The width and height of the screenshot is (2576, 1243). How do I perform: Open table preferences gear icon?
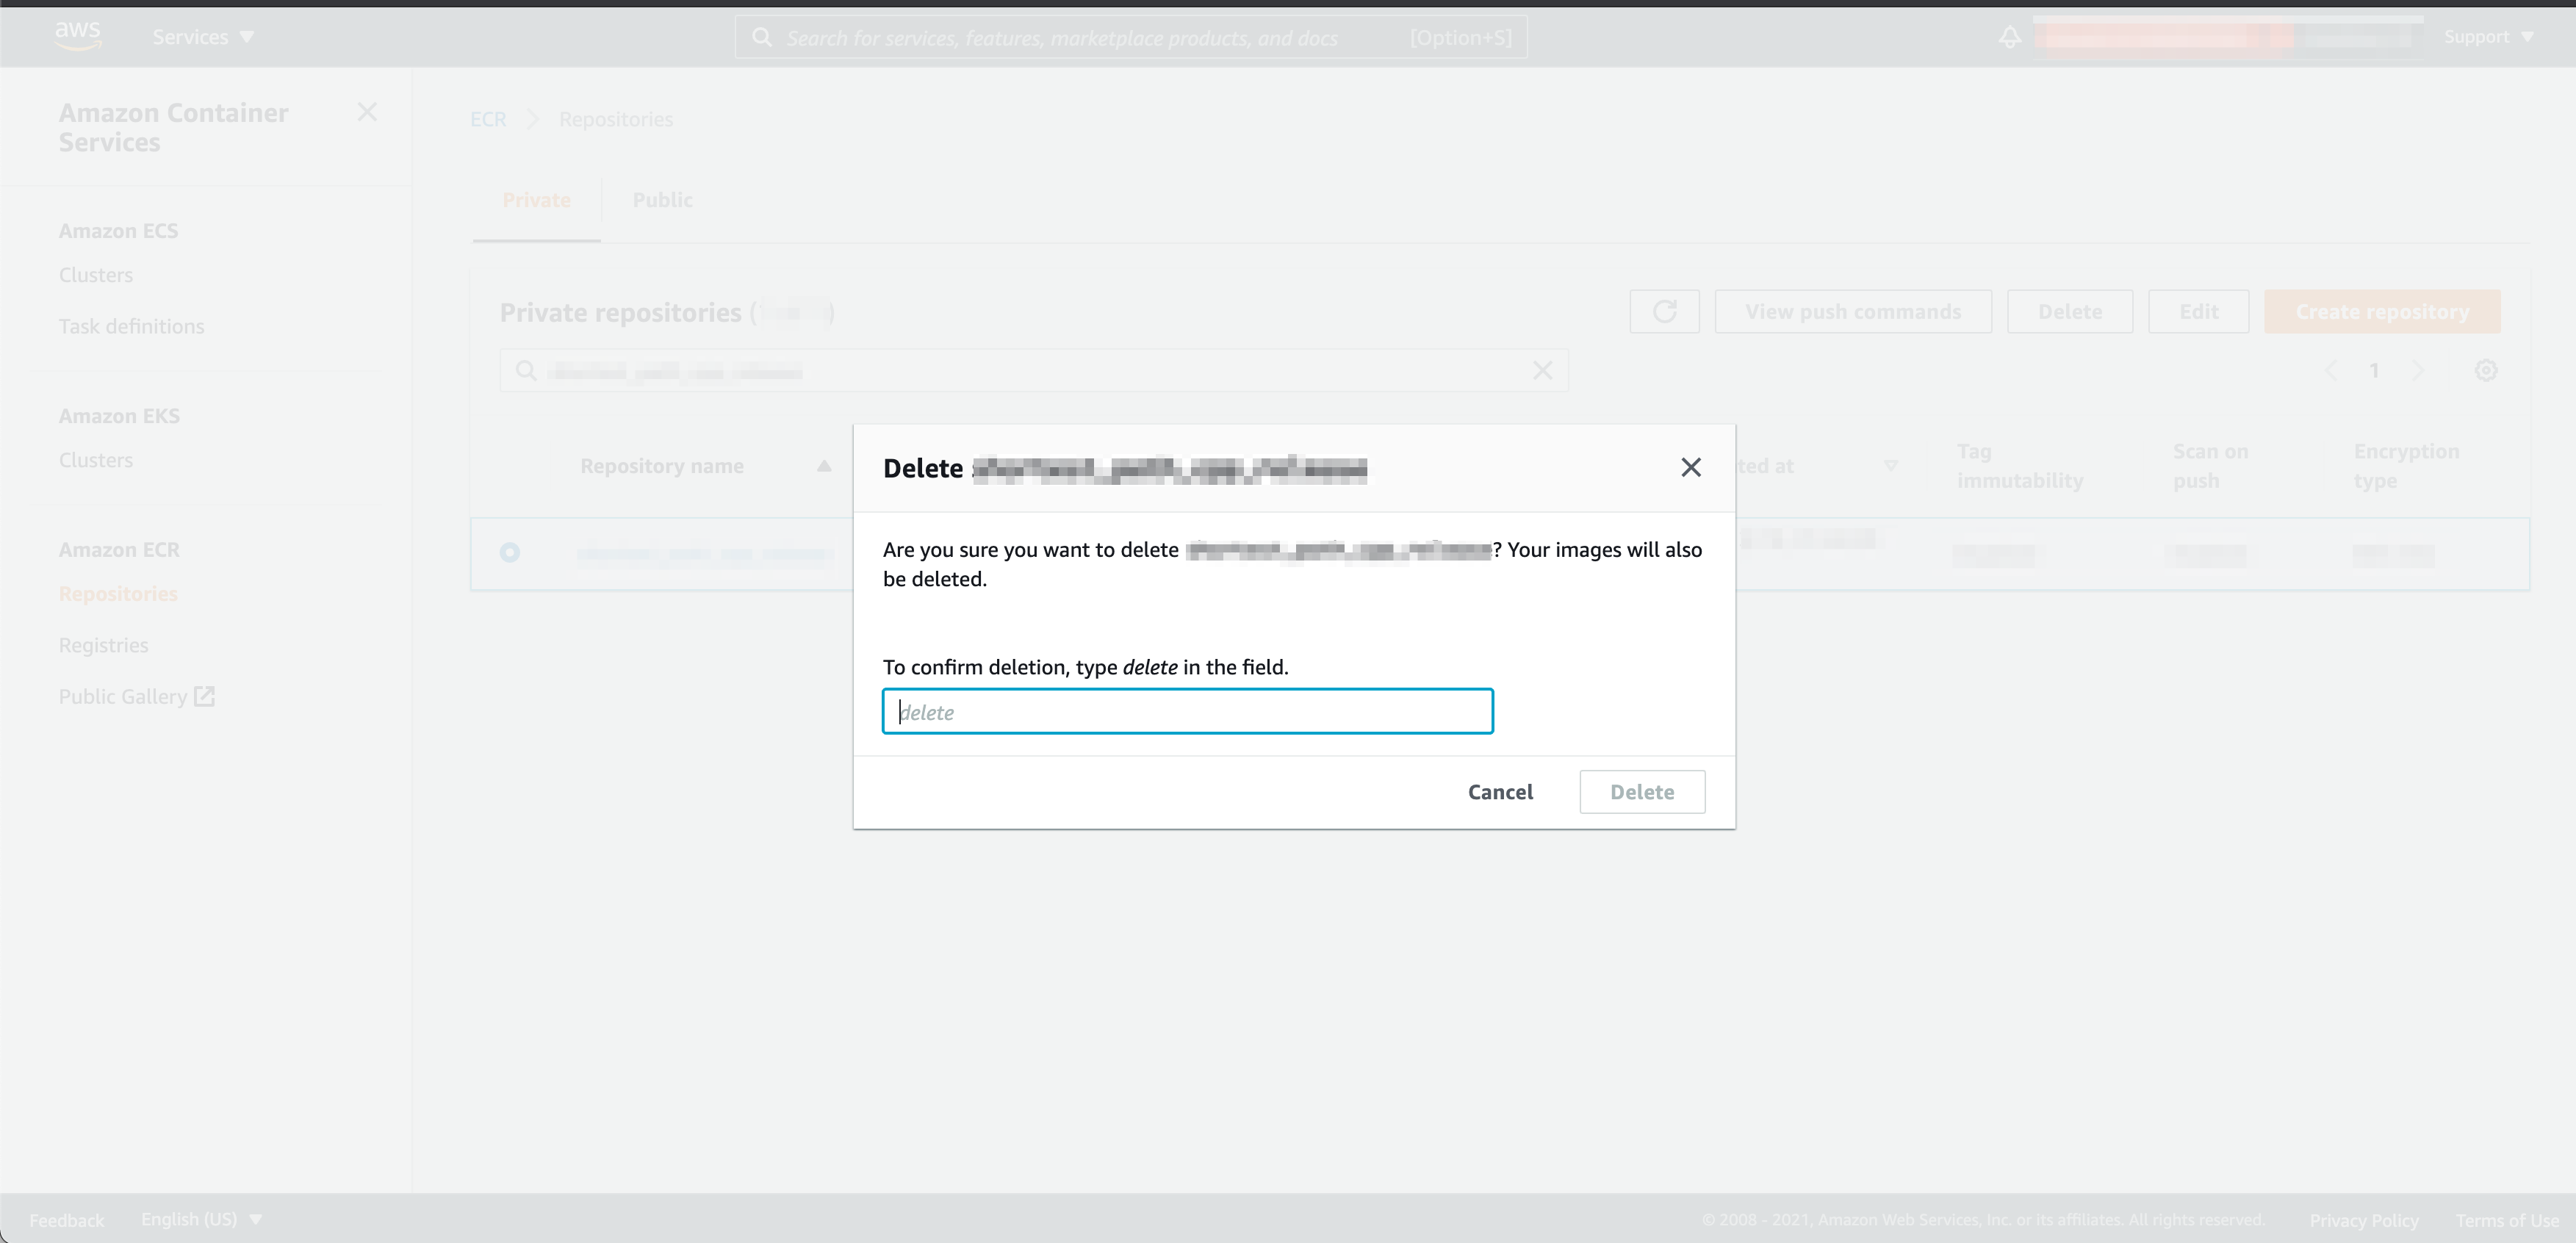click(2486, 371)
